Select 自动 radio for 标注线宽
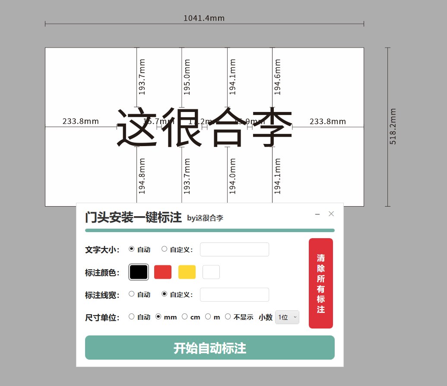 coord(131,294)
